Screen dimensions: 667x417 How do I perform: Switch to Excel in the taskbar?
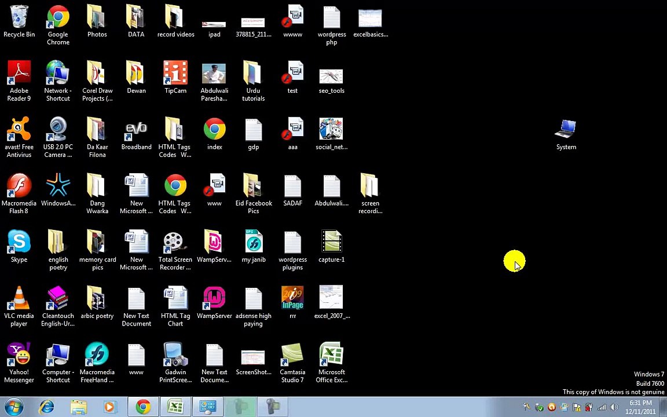point(175,407)
